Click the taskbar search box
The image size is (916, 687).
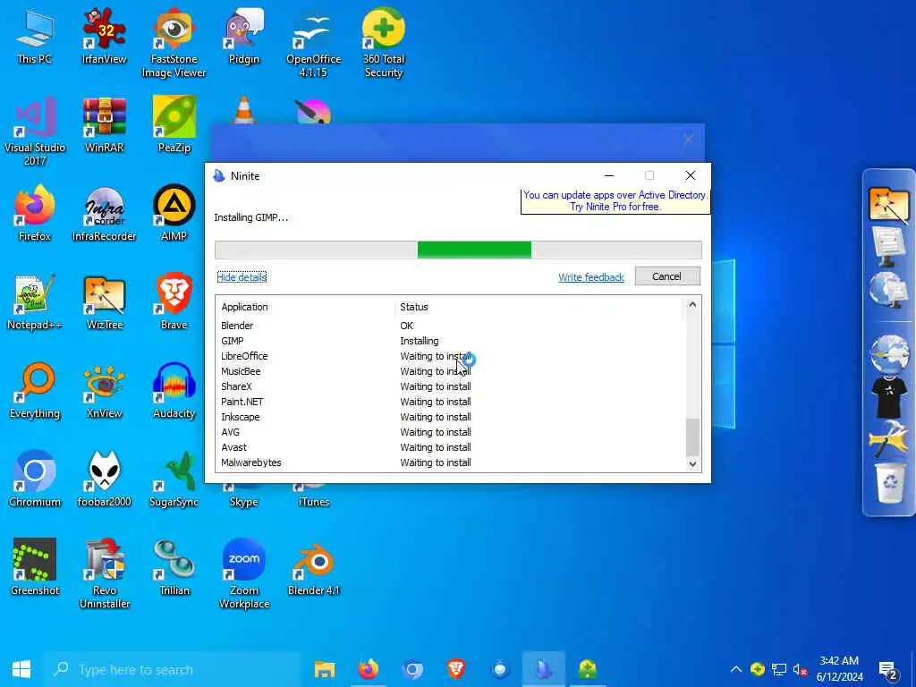pos(173,669)
